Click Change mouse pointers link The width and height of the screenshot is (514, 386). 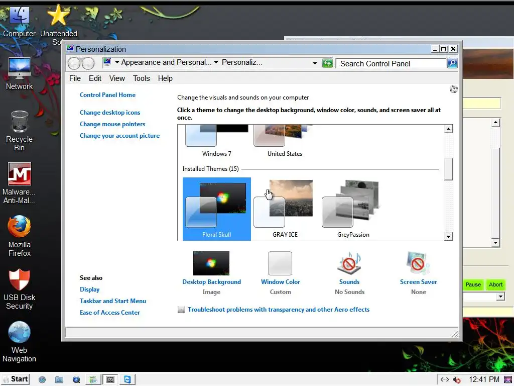(112, 124)
